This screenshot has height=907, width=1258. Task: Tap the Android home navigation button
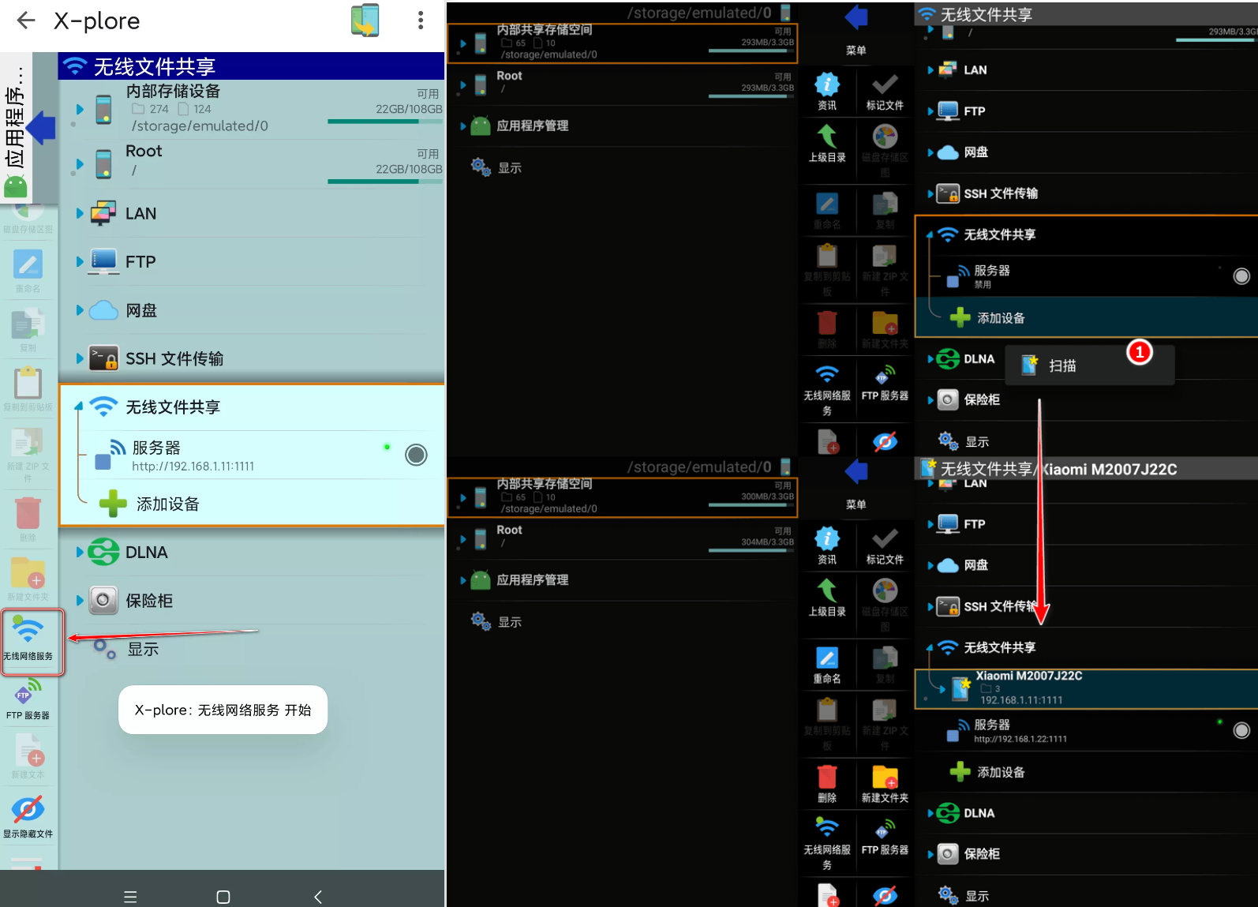click(223, 897)
